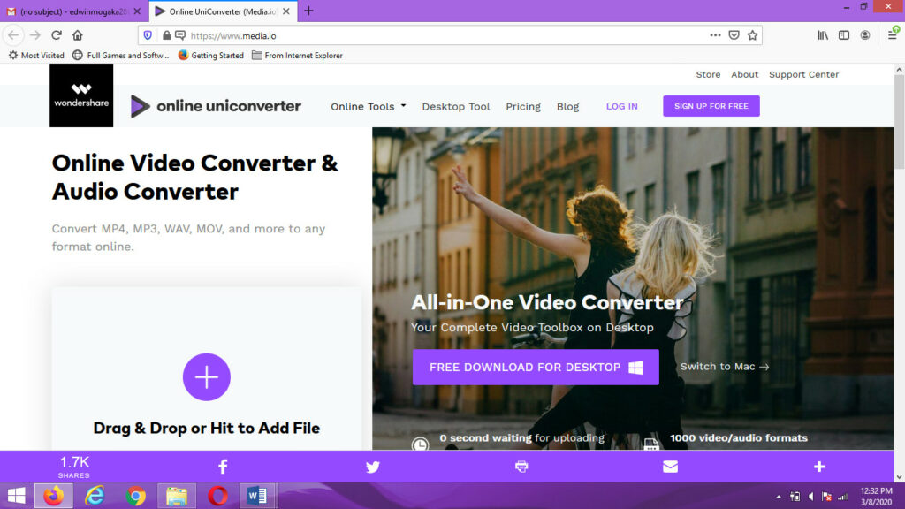Image resolution: width=905 pixels, height=509 pixels.
Task: View site security padlock info
Action: pyautogui.click(x=167, y=35)
